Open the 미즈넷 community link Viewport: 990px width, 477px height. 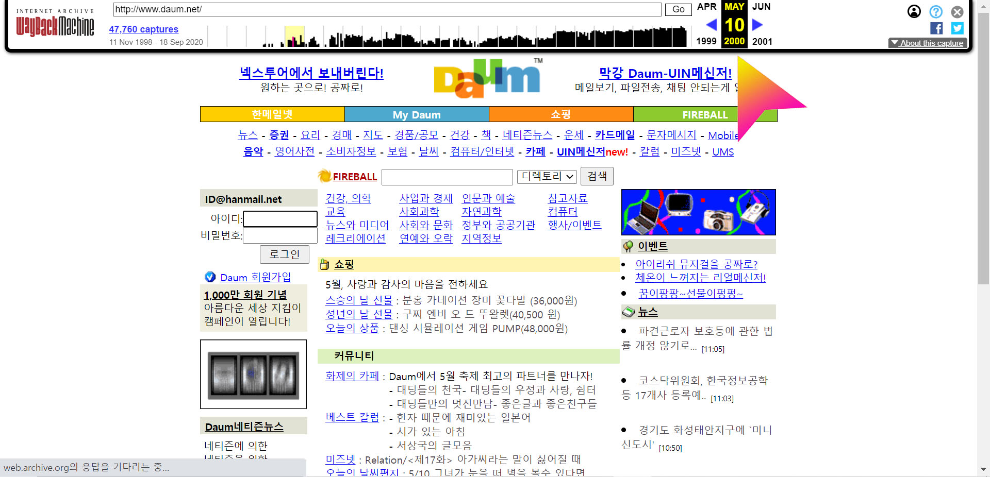point(340,459)
